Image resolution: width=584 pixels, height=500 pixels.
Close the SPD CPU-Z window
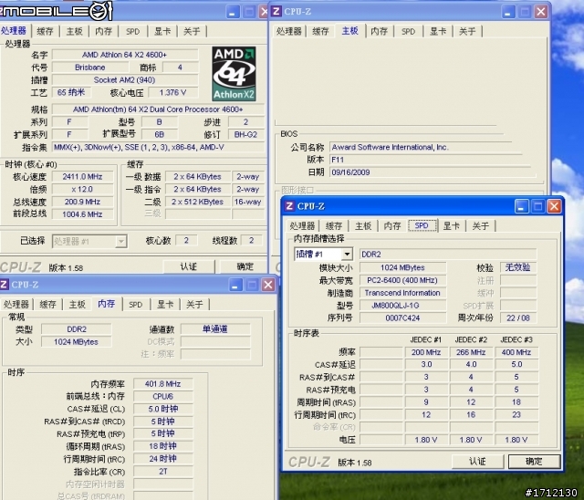coord(554,206)
